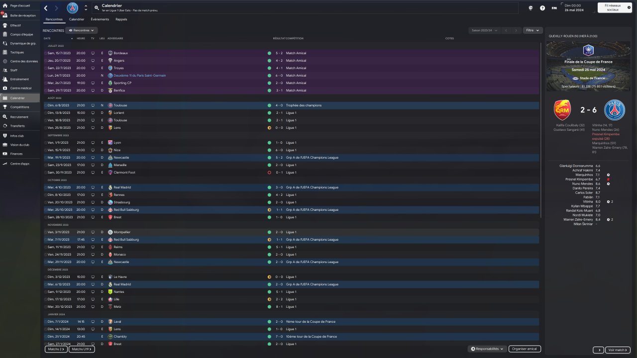Click the search magnifier icon
The image size is (637, 358).
(96, 8)
